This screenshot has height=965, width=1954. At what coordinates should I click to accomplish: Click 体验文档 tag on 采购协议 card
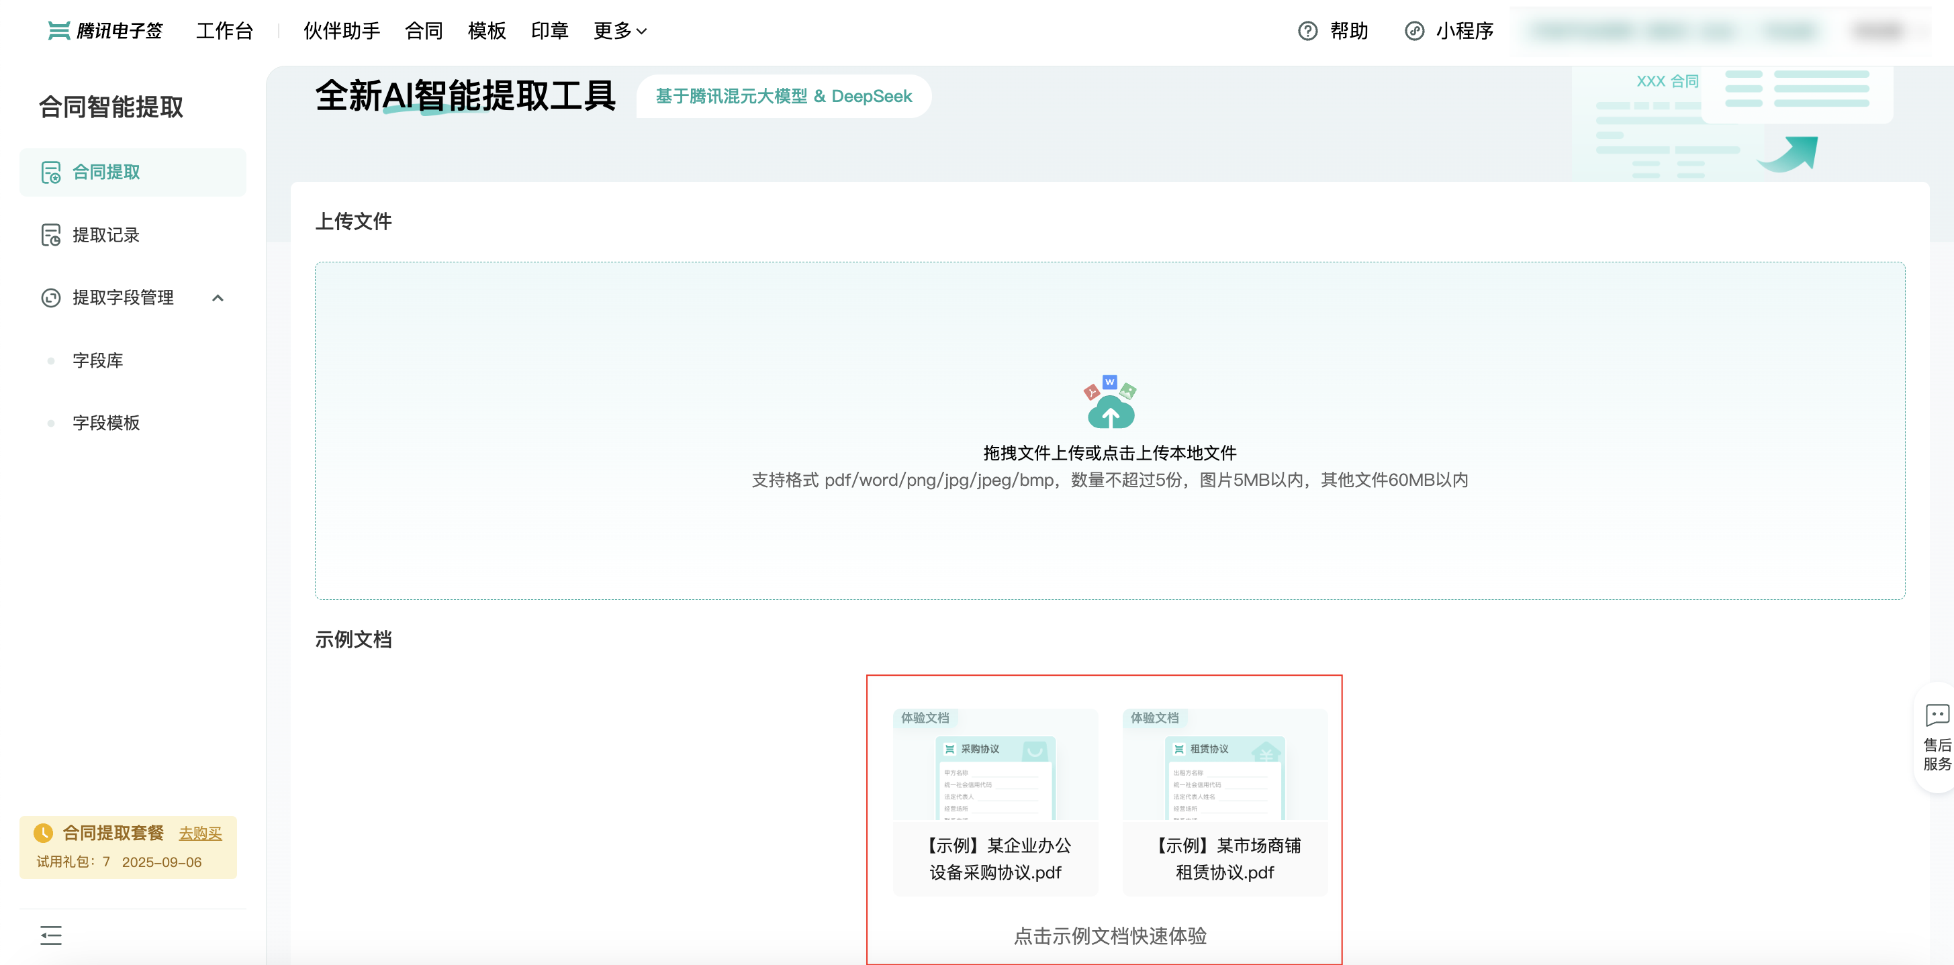pos(925,718)
